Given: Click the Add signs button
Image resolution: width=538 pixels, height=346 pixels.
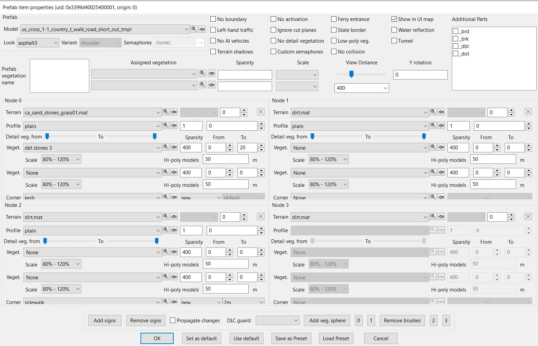Looking at the screenshot, I should pos(105,320).
